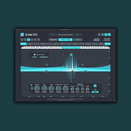Screen dimensions: 131x131
Task: Select band tab 4 in top row
Action: [x=32, y=40]
